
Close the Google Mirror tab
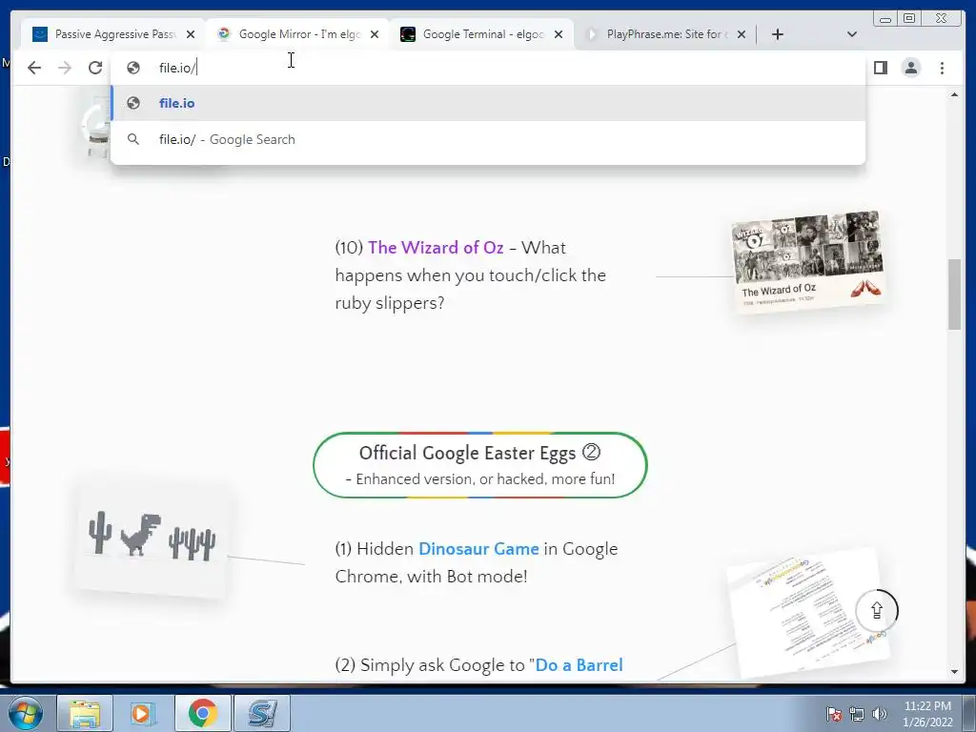click(x=374, y=34)
